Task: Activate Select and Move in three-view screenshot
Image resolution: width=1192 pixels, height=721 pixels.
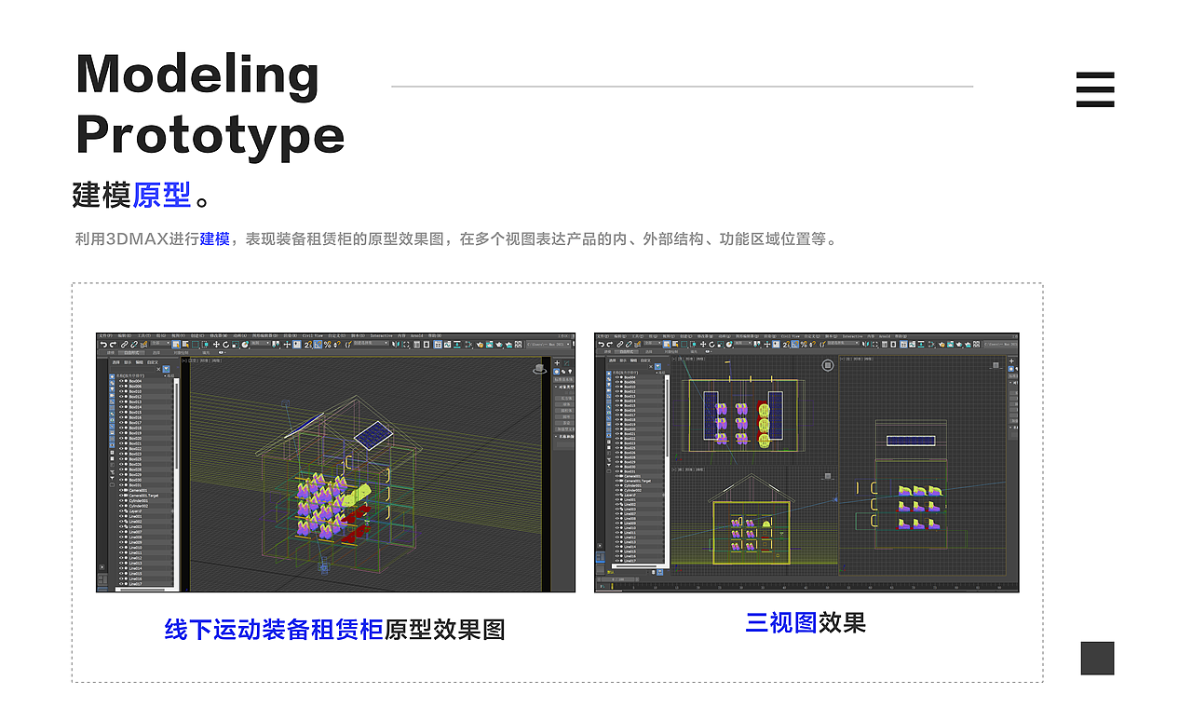Action: pos(703,345)
